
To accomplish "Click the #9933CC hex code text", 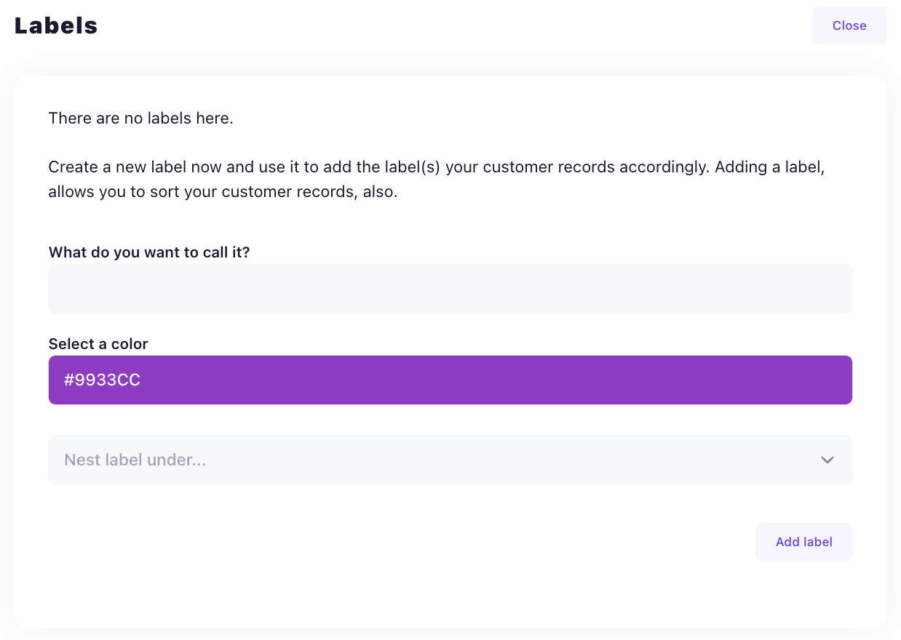I will click(x=102, y=380).
